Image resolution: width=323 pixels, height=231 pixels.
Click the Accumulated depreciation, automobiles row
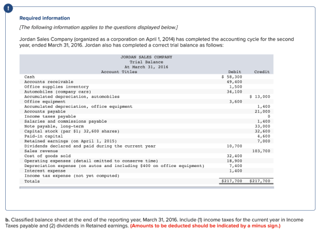(147, 96)
